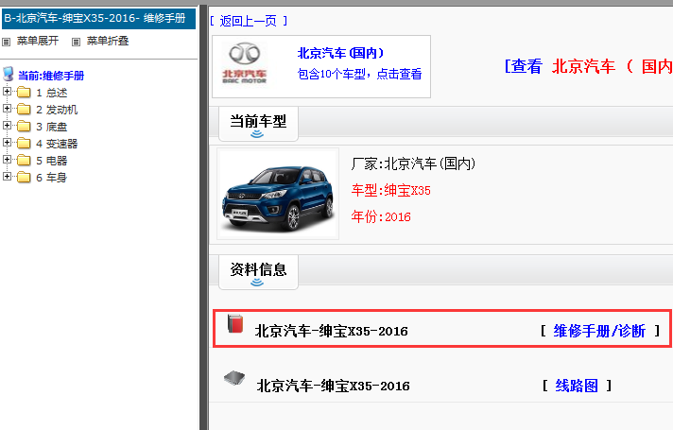The image size is (673, 430).
Task: Select the 3 底盘 tree item
Action: click(x=51, y=127)
